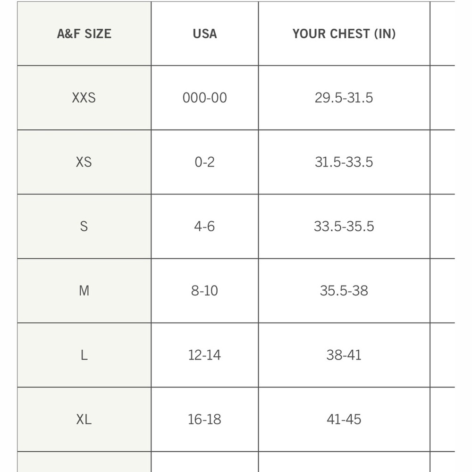This screenshot has width=472, height=472.
Task: Click the 33.5-35.5 chest measurement
Action: tap(344, 227)
